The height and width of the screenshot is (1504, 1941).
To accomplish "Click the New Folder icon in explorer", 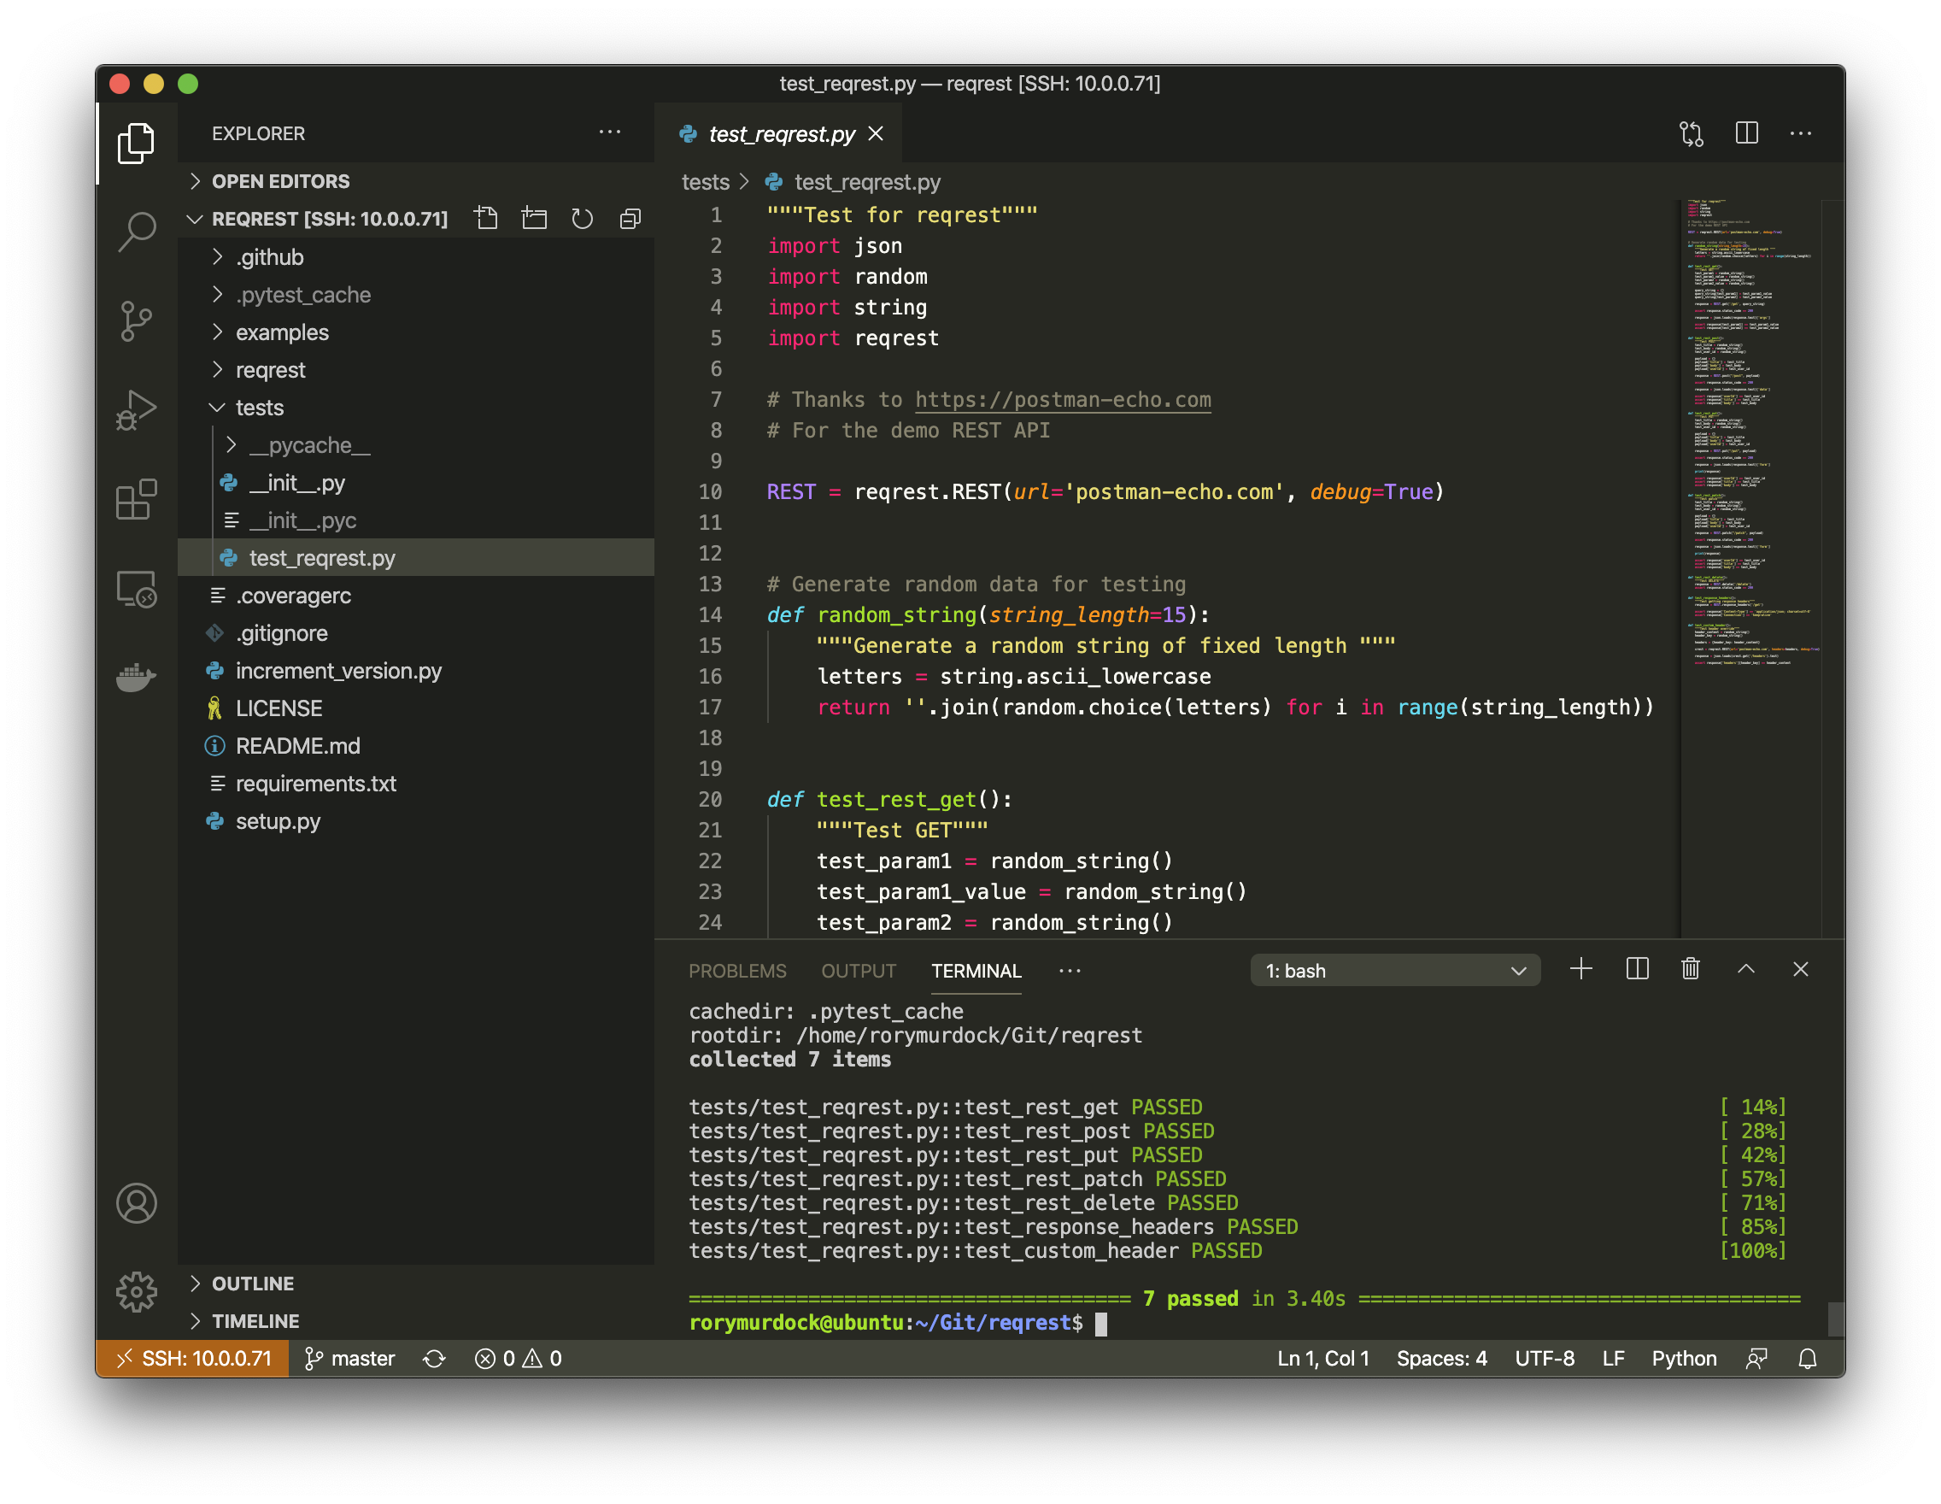I will (534, 219).
